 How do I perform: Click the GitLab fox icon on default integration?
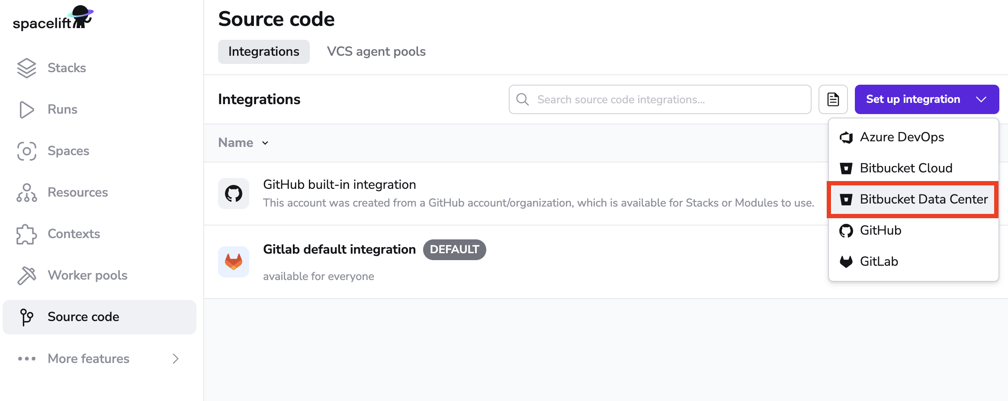pyautogui.click(x=234, y=261)
